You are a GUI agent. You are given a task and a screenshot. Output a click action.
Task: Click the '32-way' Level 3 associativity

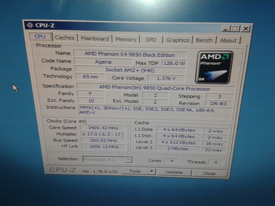(x=214, y=150)
